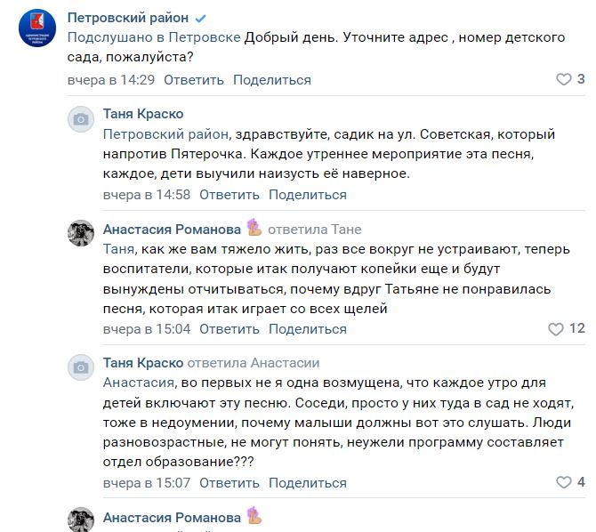Open Таня Краско's camera avatar at 15:07
The height and width of the screenshot is (532, 596).
click(x=81, y=367)
